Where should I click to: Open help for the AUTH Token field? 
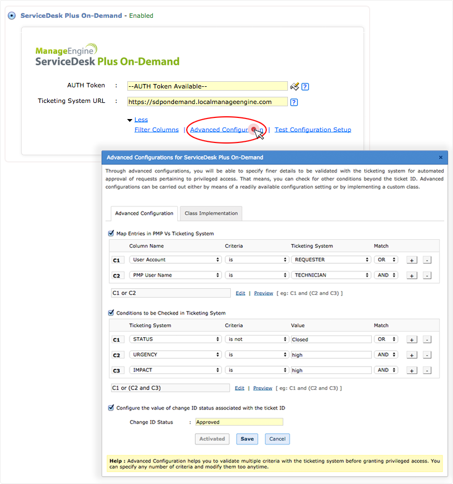[303, 86]
